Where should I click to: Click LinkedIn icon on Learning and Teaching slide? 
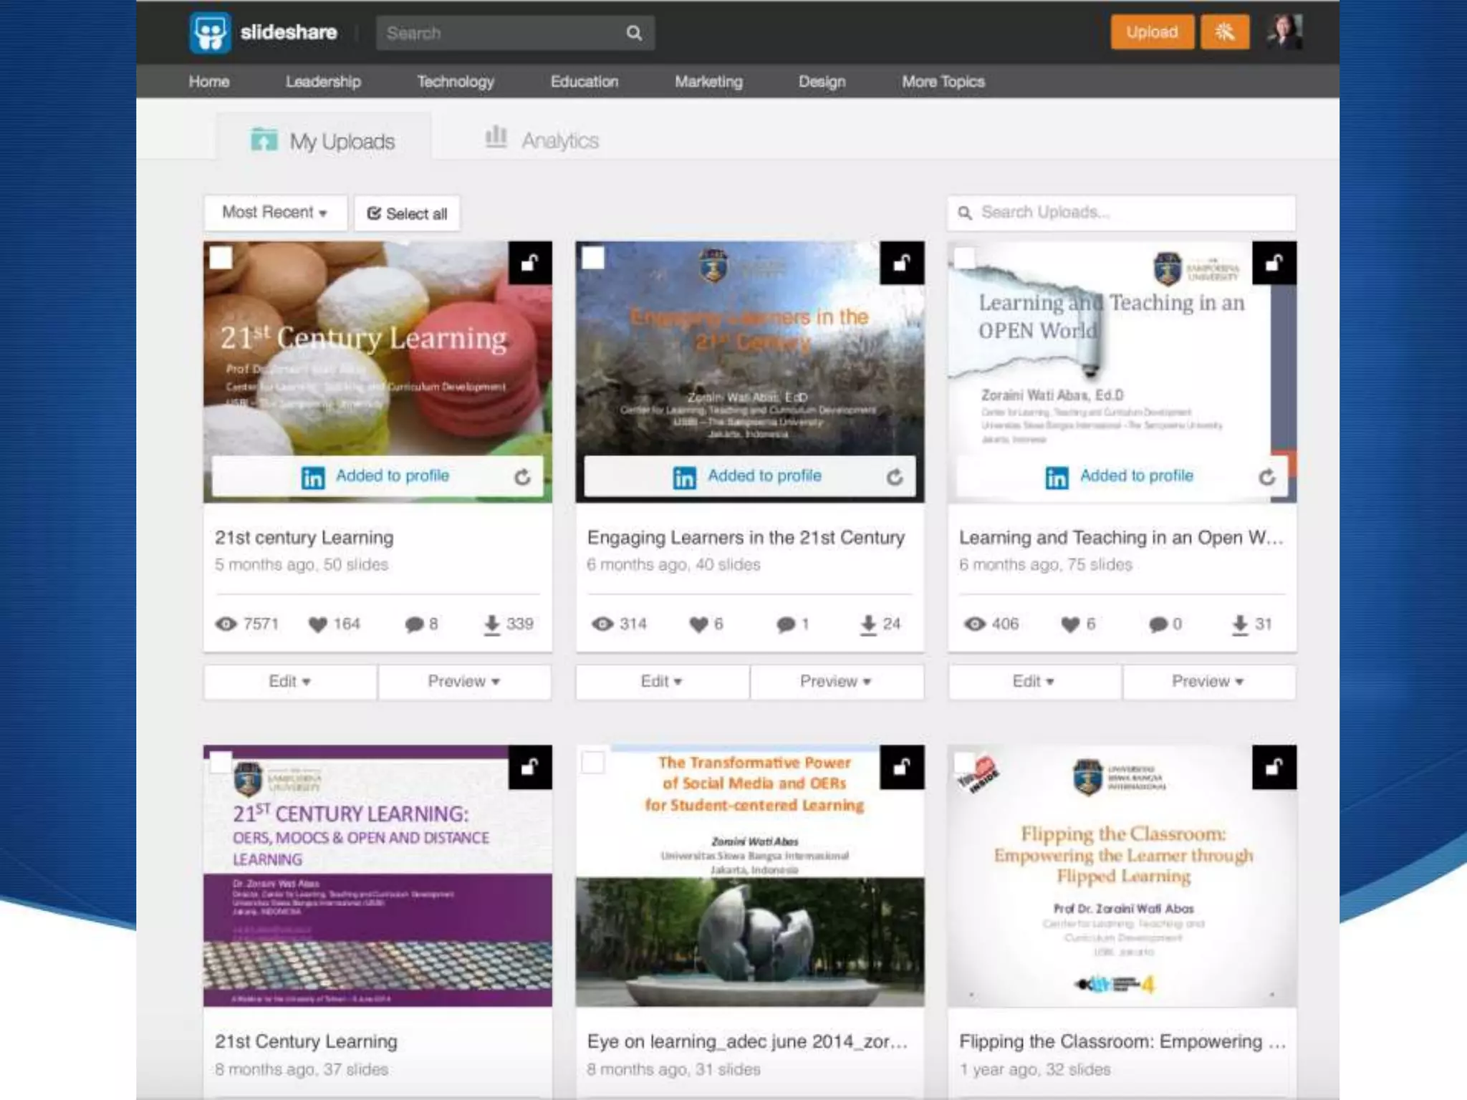1057,477
